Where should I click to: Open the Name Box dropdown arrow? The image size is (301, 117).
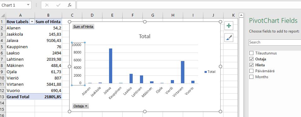tap(28, 5)
